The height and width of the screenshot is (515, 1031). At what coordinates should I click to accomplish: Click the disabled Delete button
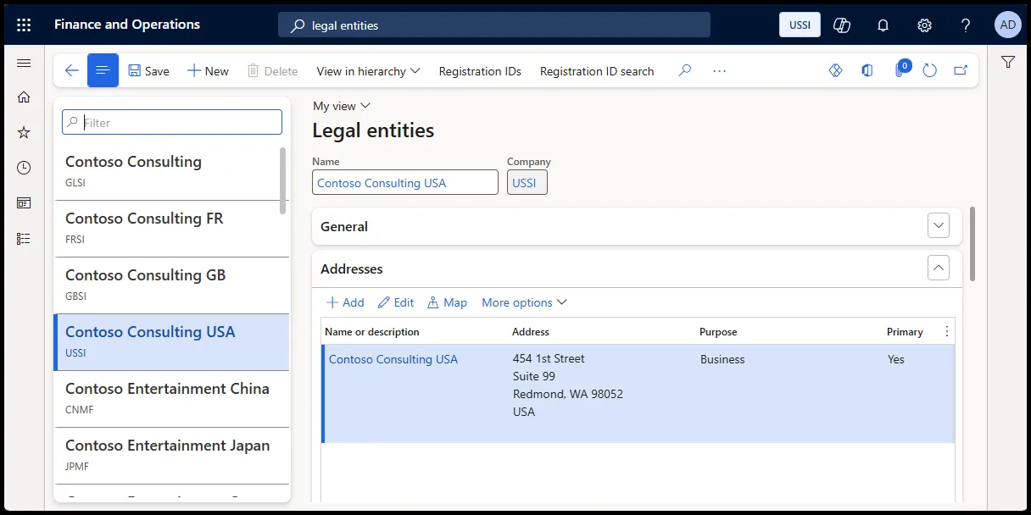[x=272, y=71]
